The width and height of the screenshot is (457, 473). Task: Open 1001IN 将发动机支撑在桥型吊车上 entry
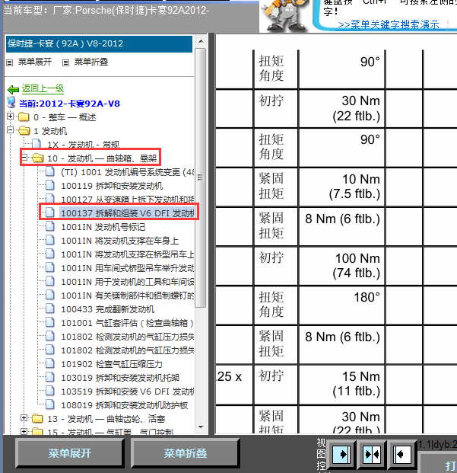127,254
